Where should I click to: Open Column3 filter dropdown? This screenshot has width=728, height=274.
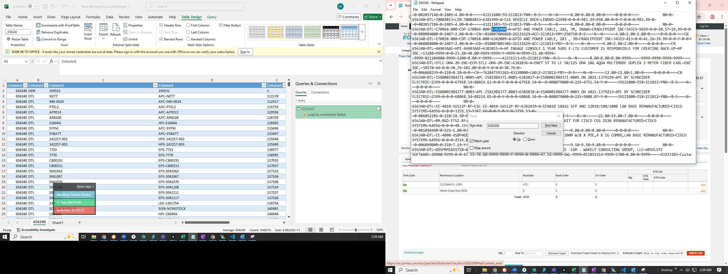tap(155, 85)
